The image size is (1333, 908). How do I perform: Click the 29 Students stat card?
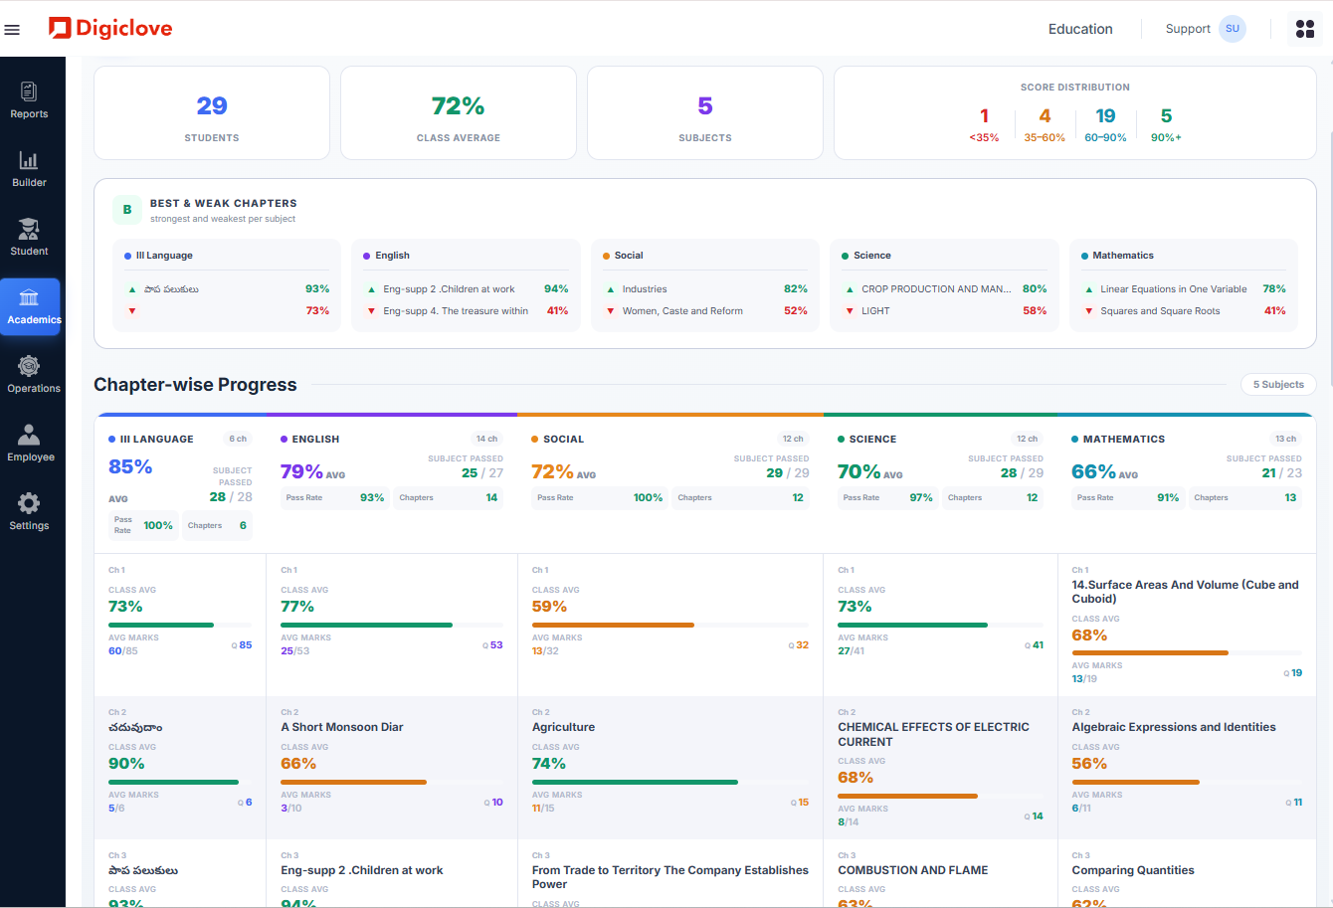212,113
